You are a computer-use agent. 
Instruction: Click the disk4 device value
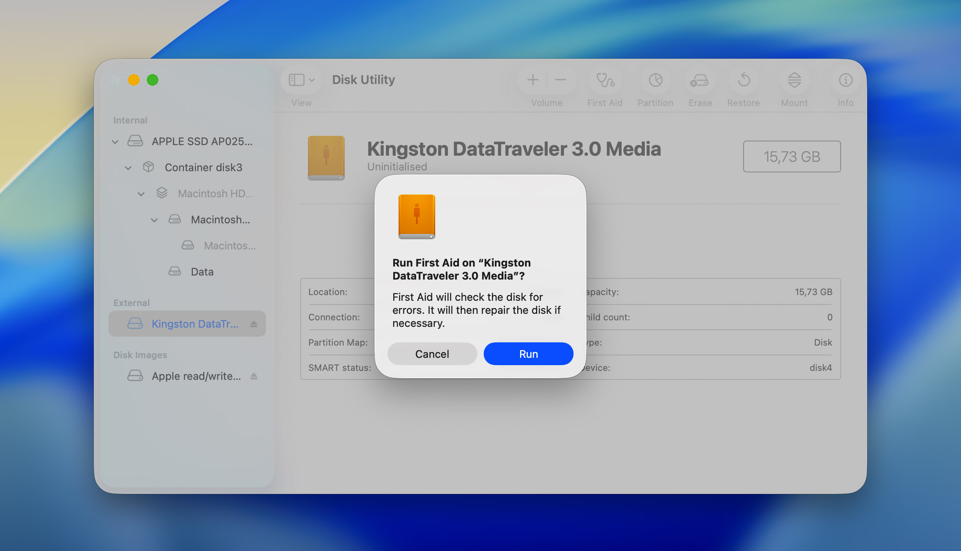point(821,368)
